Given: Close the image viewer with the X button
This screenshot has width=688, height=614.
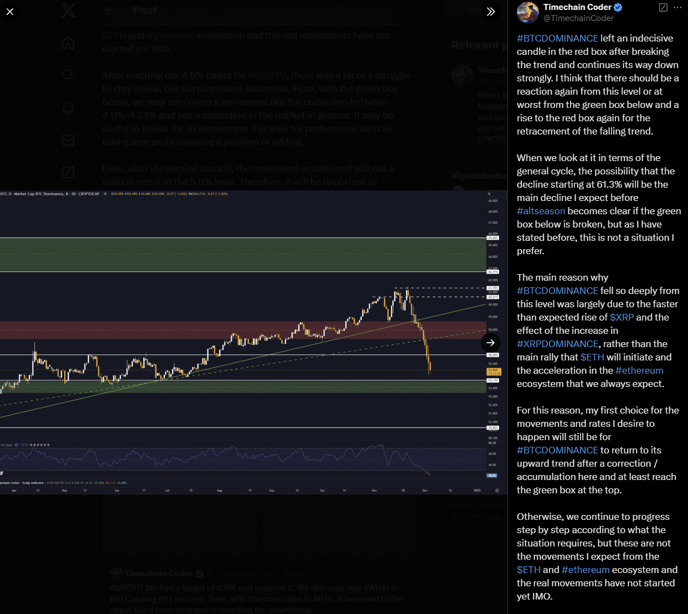Looking at the screenshot, I should 10,11.
